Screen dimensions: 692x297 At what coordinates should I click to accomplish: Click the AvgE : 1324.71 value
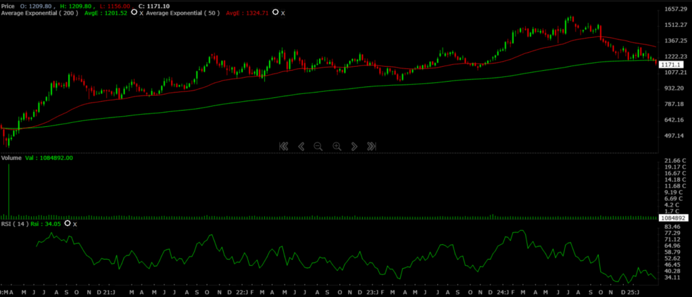(x=247, y=13)
